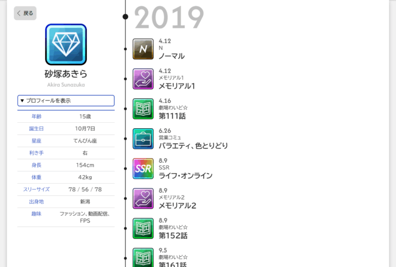Click the timeline dot beside ライフ・オンライン
This screenshot has width=396, height=267.
[125, 169]
